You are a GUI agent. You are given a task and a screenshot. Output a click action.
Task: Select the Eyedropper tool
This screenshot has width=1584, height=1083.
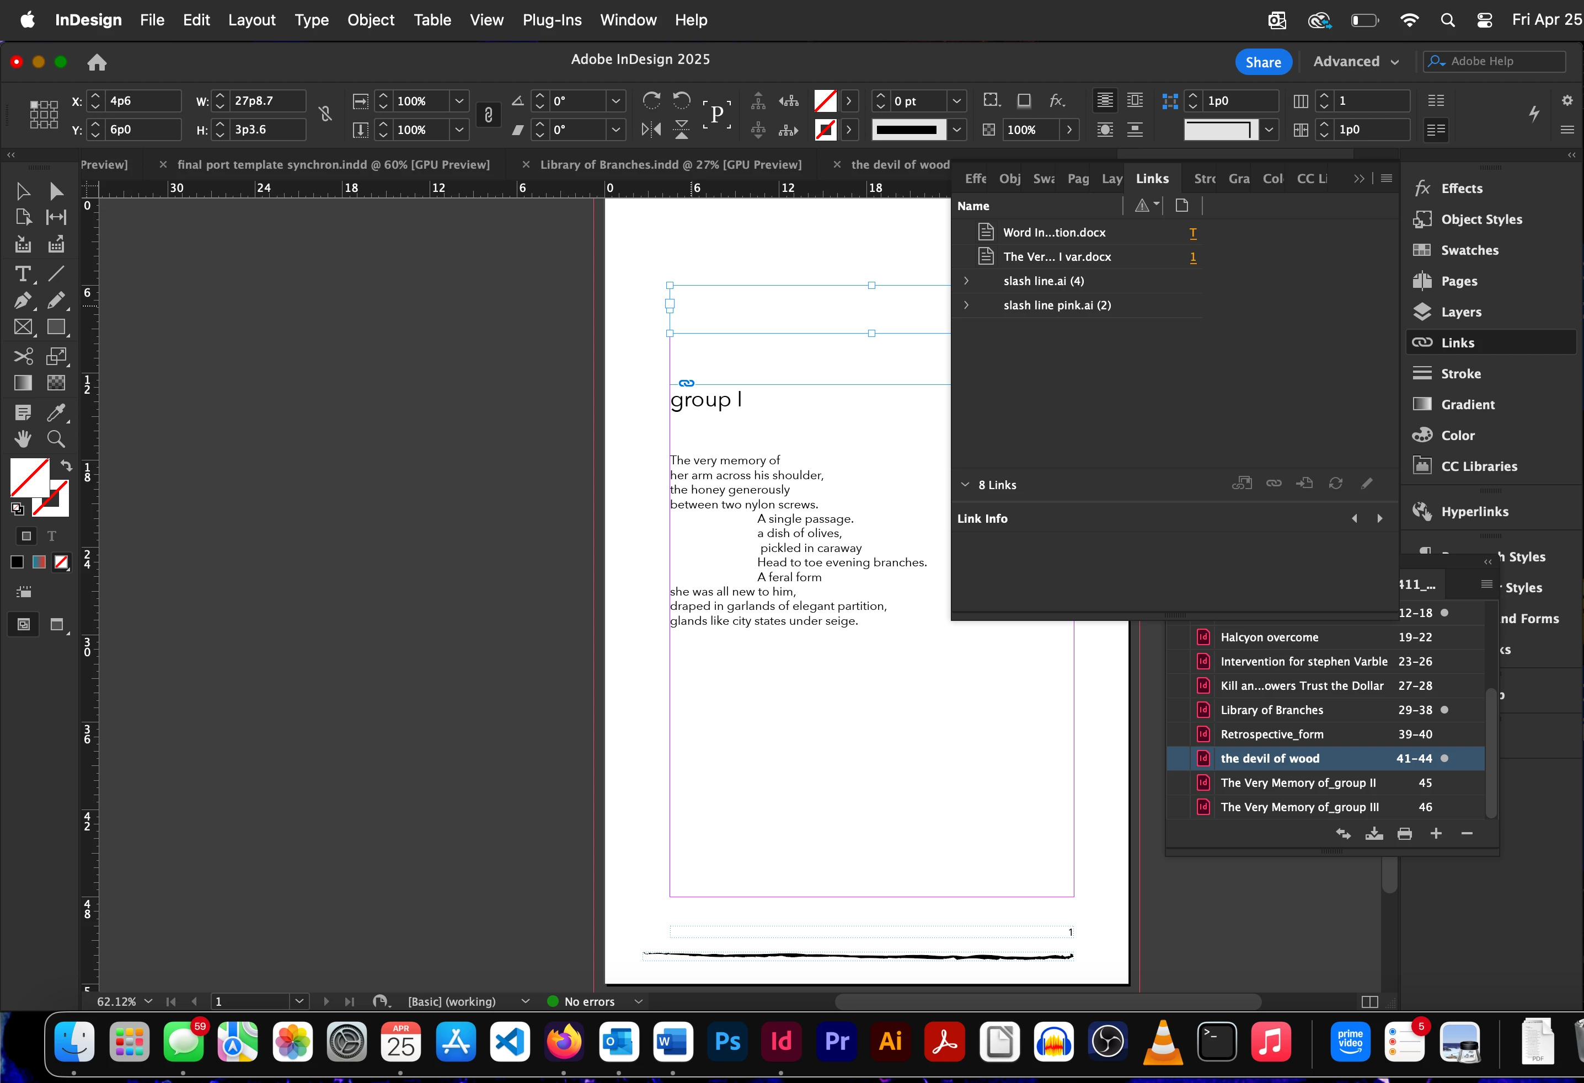pos(56,412)
